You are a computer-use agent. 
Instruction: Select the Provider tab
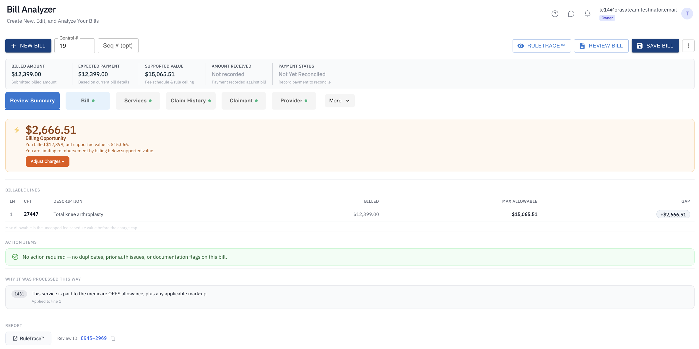pyautogui.click(x=294, y=101)
